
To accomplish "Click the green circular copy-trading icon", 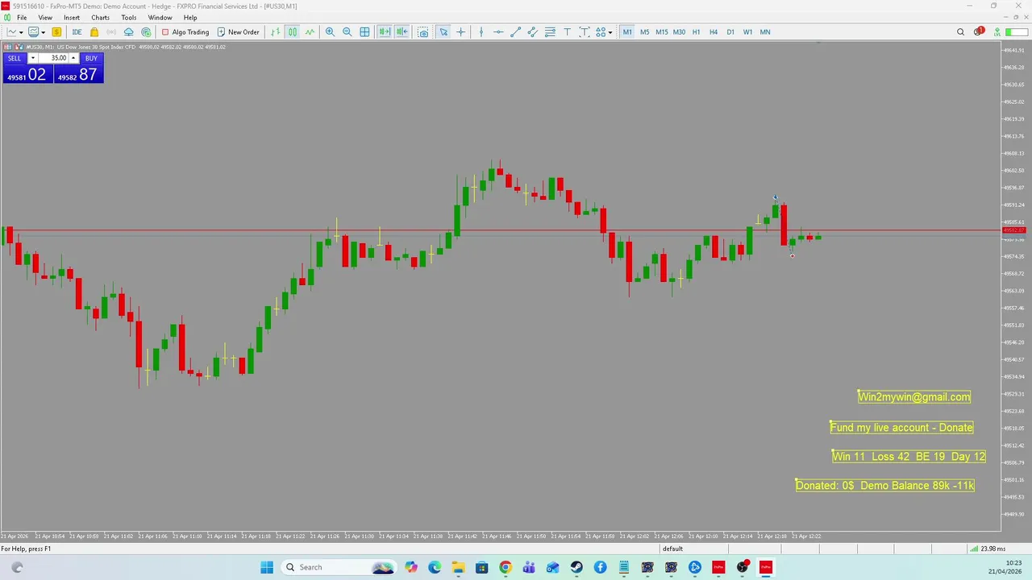I will pos(146,32).
